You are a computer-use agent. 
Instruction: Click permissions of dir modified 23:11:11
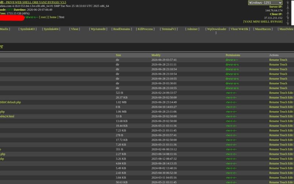[232, 65]
